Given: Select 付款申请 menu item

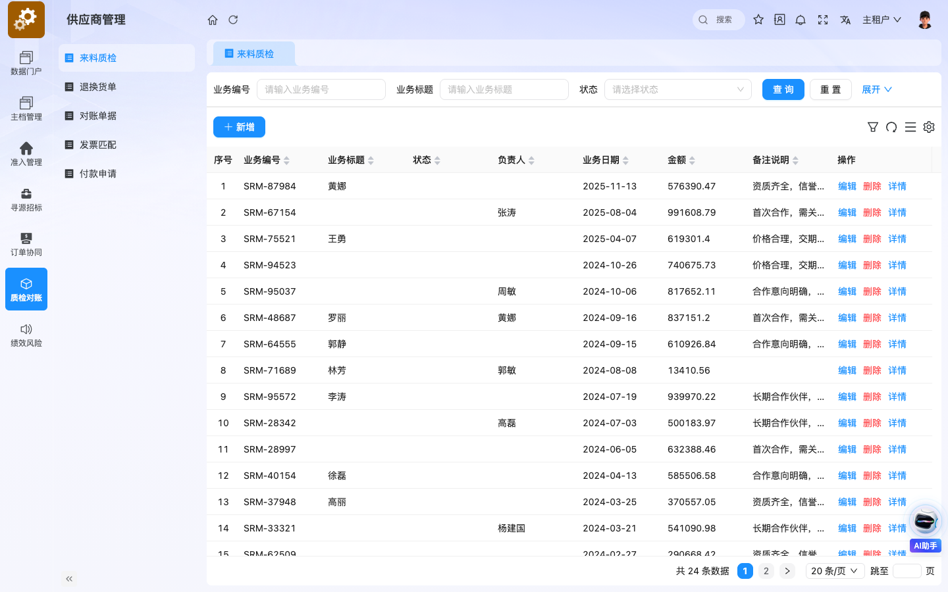Looking at the screenshot, I should pos(126,174).
